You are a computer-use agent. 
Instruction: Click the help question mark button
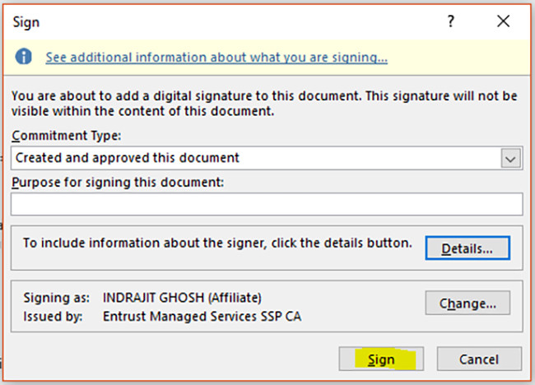451,22
